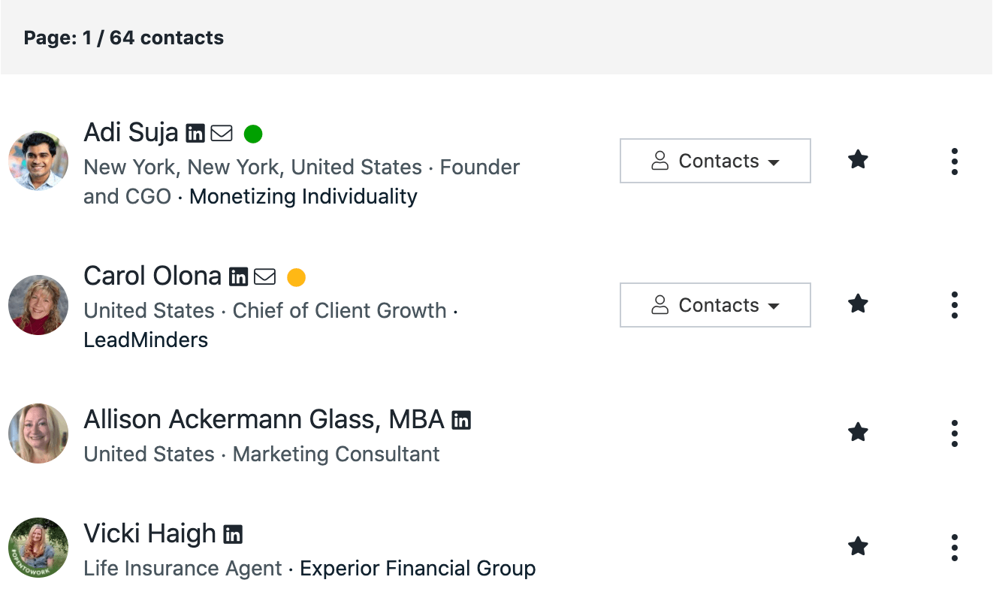Image resolution: width=993 pixels, height=607 pixels.
Task: Open Allison Ackermann Glass's LinkedIn icon
Action: (x=461, y=421)
